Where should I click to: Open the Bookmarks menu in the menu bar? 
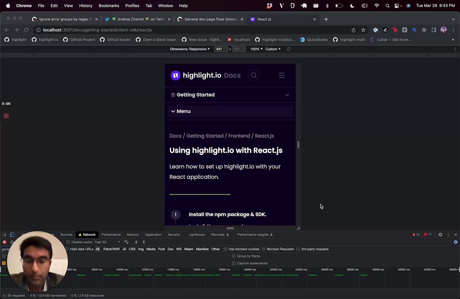[x=109, y=6]
